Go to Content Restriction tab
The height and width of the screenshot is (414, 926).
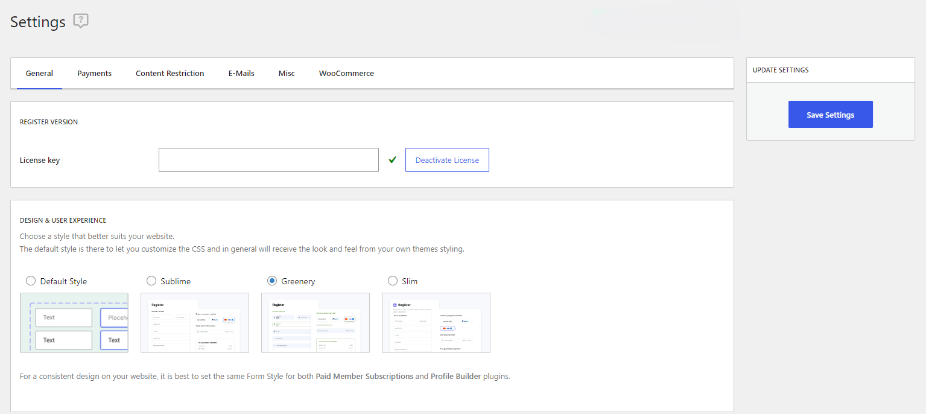click(170, 74)
